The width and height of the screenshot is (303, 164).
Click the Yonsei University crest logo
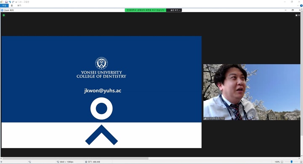click(101, 63)
